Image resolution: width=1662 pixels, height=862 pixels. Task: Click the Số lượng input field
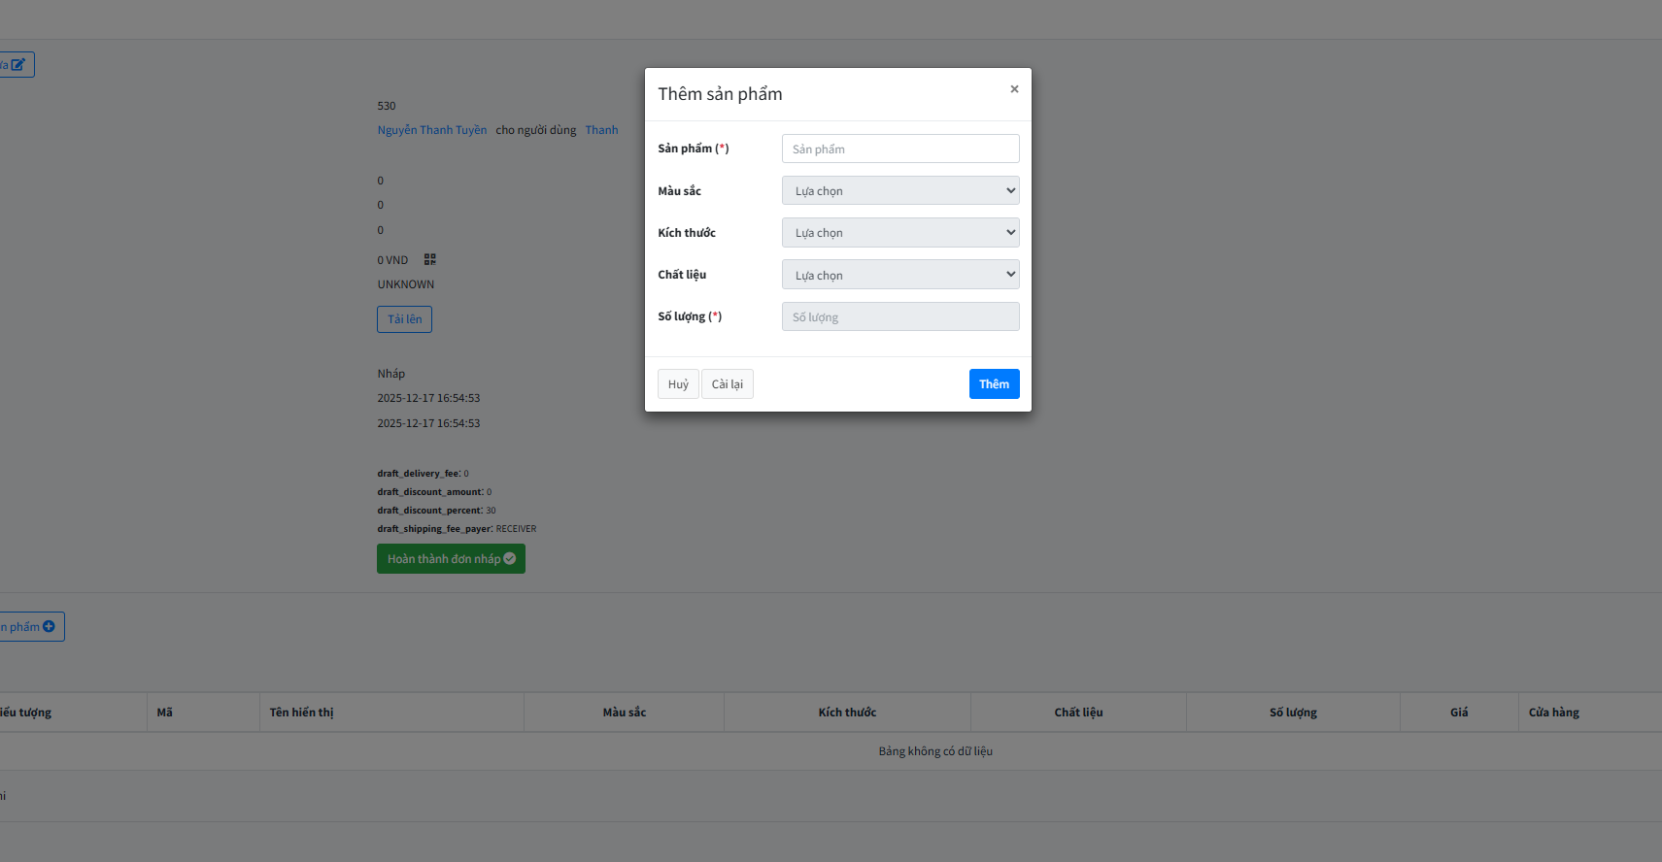(x=899, y=316)
